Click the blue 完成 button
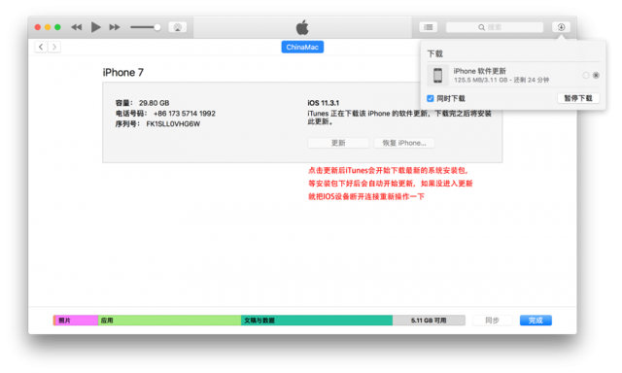 pyautogui.click(x=536, y=321)
